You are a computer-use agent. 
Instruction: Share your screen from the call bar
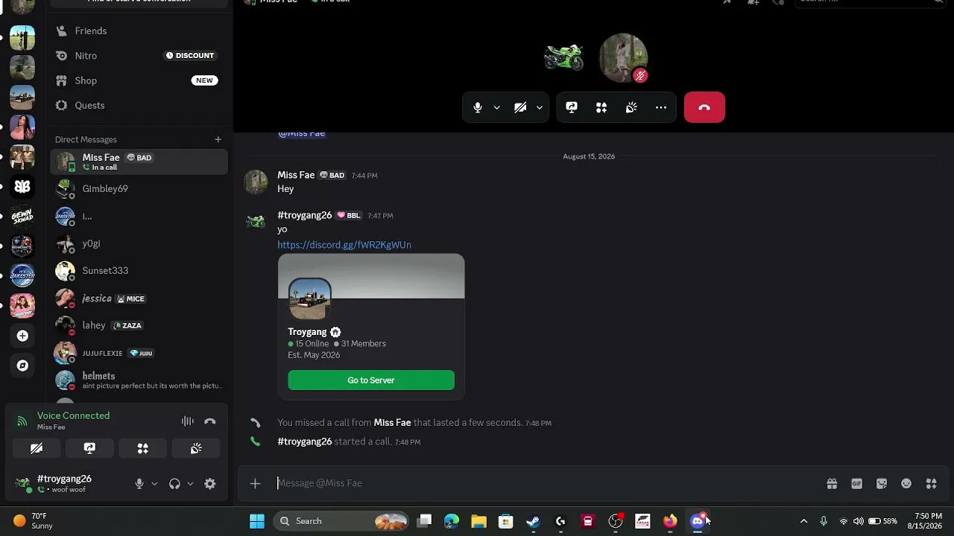pyautogui.click(x=572, y=107)
